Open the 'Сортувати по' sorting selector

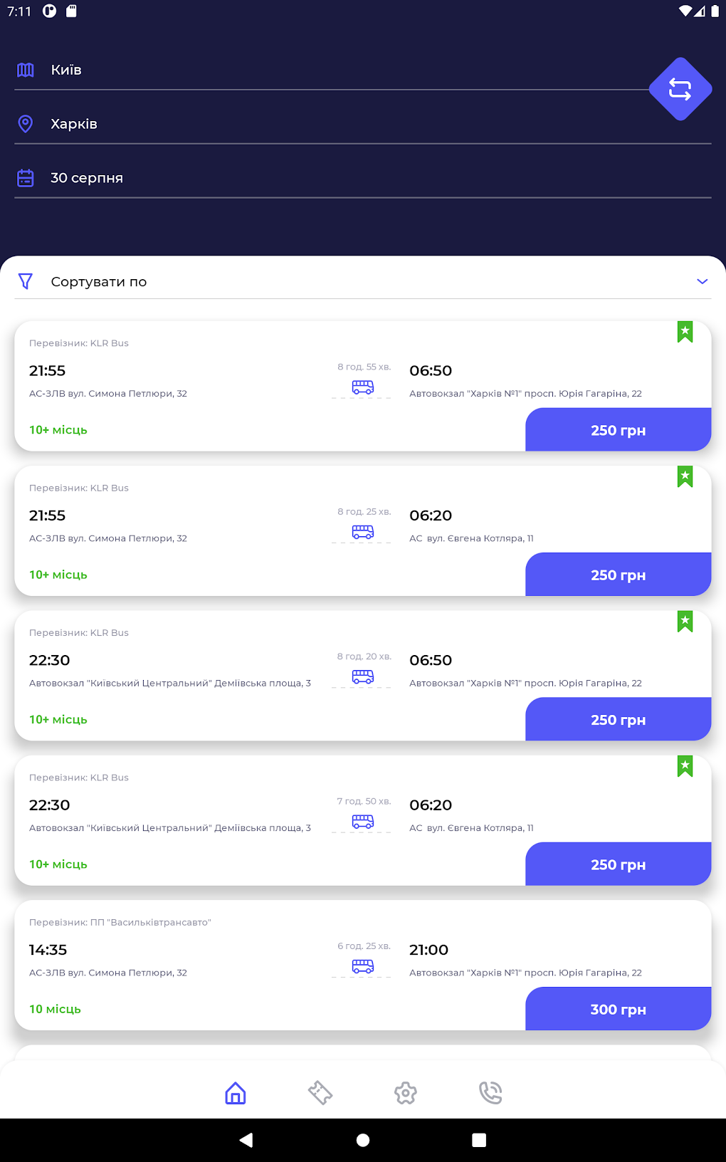356,282
